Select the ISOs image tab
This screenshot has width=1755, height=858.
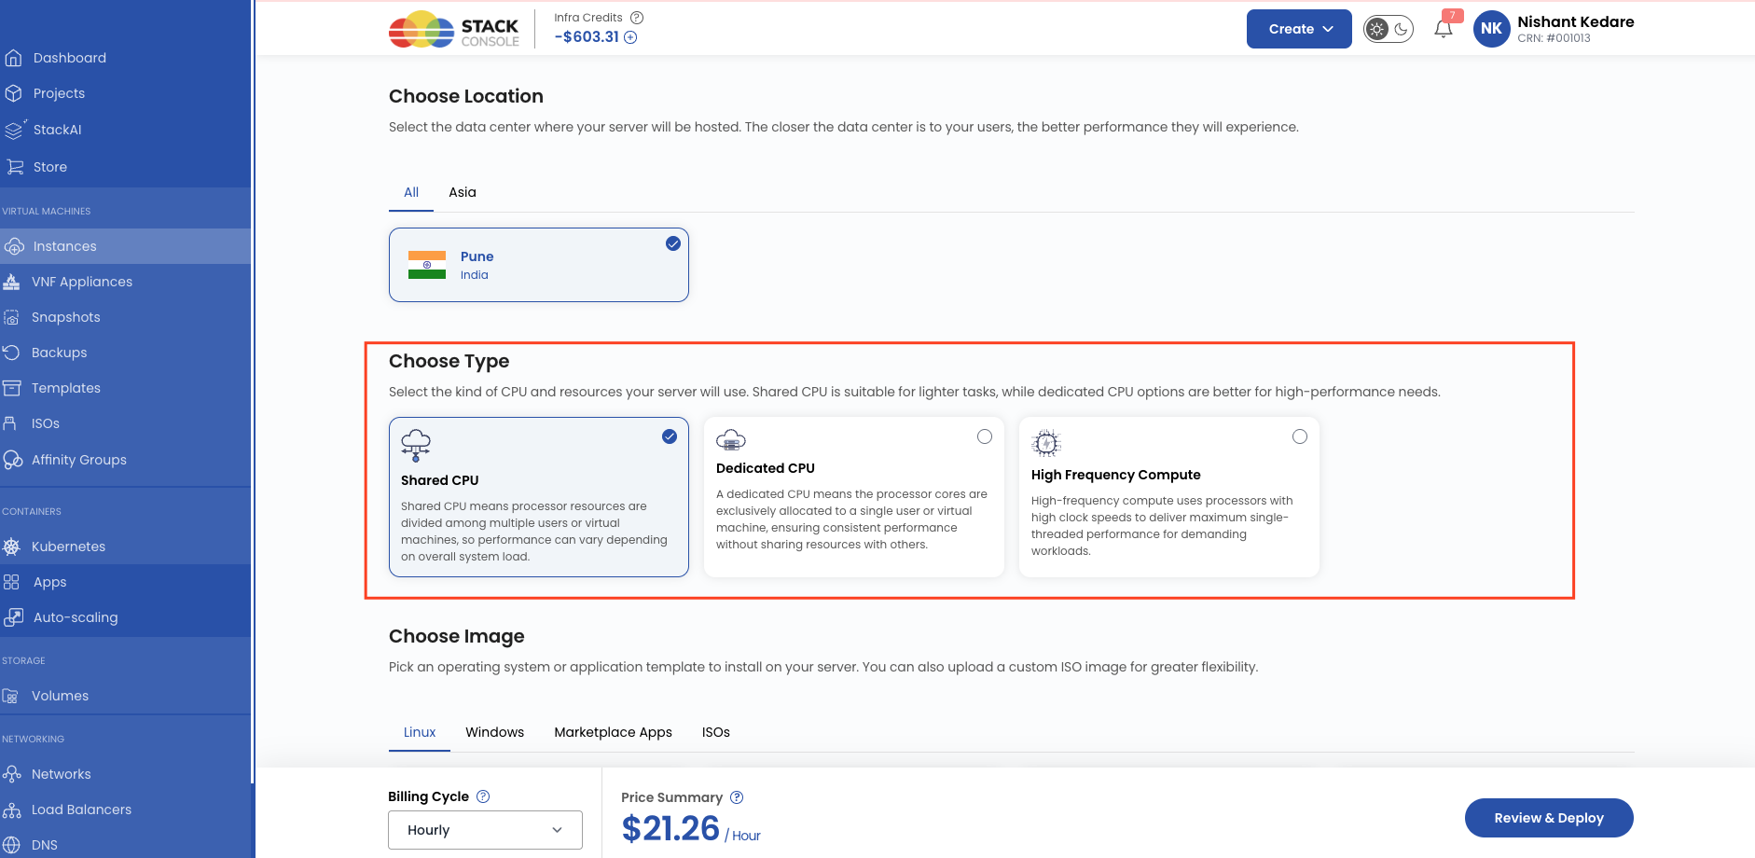click(716, 732)
